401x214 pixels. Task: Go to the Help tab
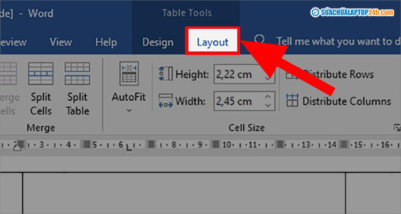tap(106, 42)
